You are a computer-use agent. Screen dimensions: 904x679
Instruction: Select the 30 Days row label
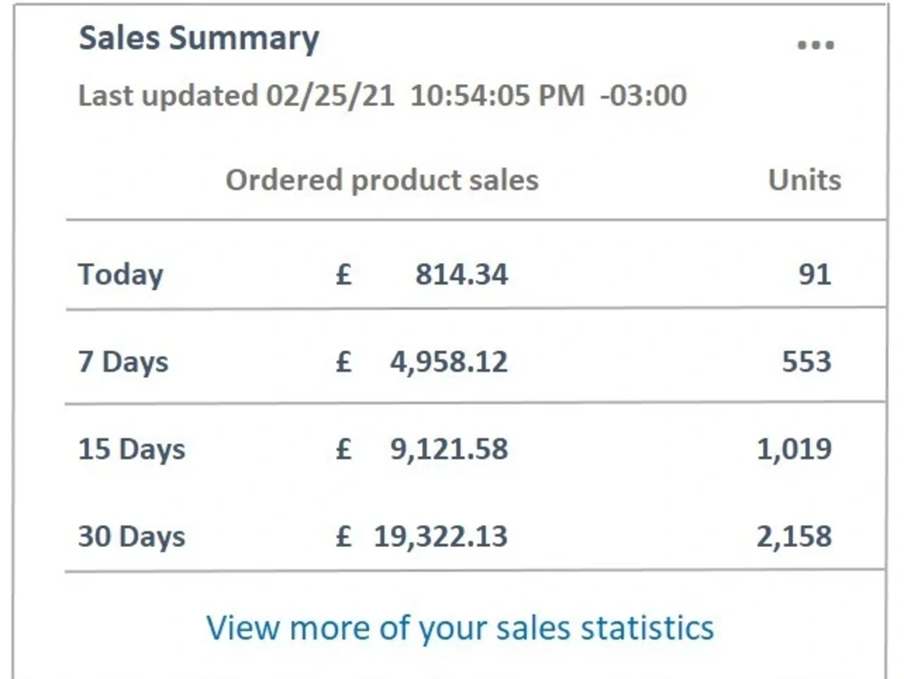[x=131, y=537]
